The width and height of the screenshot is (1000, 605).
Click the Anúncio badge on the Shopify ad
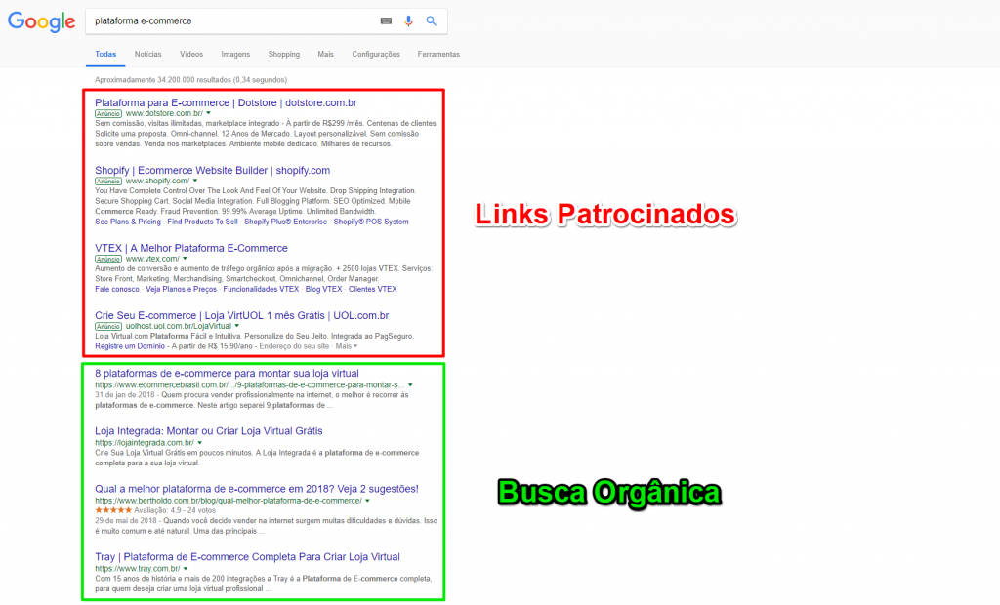coord(108,181)
